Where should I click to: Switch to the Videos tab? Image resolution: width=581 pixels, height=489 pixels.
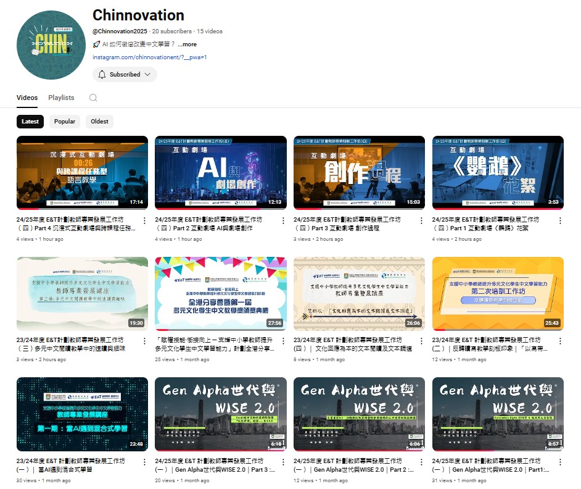pyautogui.click(x=27, y=98)
